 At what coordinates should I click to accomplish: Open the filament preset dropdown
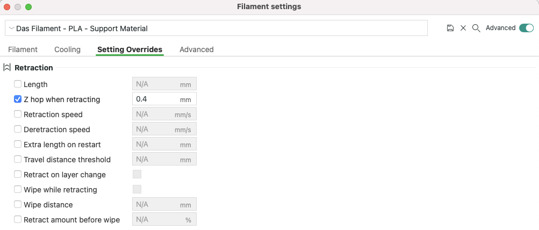[216, 28]
